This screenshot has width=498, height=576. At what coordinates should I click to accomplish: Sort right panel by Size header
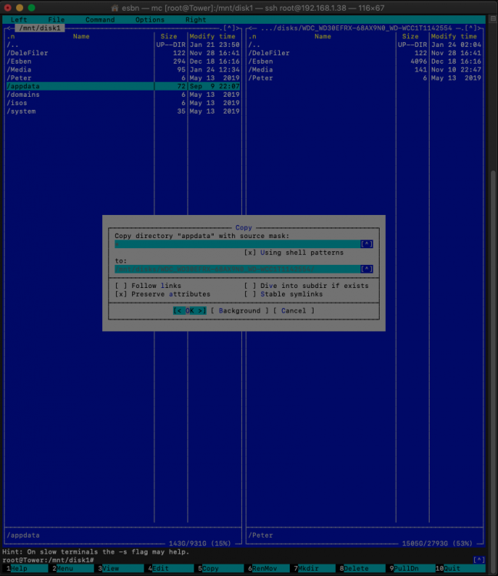pyautogui.click(x=410, y=36)
